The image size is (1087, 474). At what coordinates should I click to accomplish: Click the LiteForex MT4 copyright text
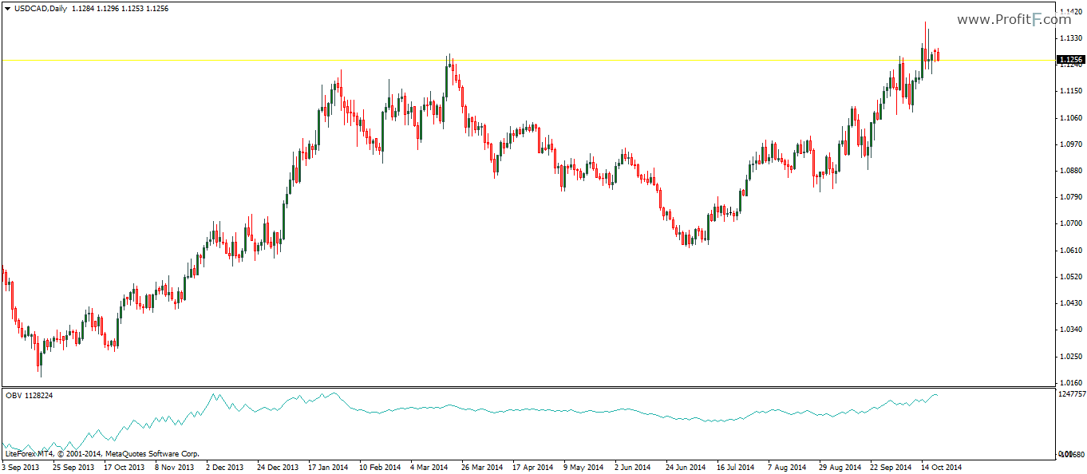pos(101,453)
